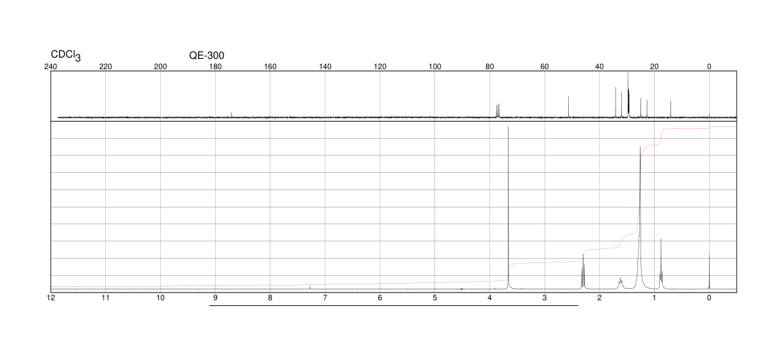This screenshot has height=338, width=784.
Task: Click the carbon peak near 51 ppm
Action: pos(568,107)
